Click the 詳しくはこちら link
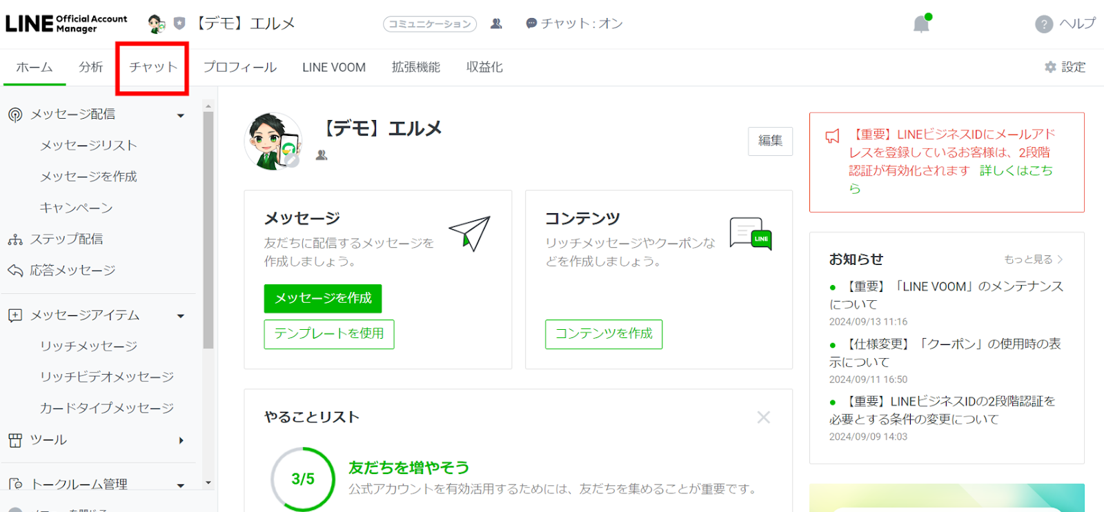 point(1016,171)
